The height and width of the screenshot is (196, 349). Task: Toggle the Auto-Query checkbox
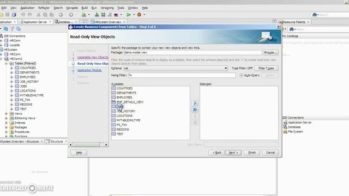click(242, 75)
